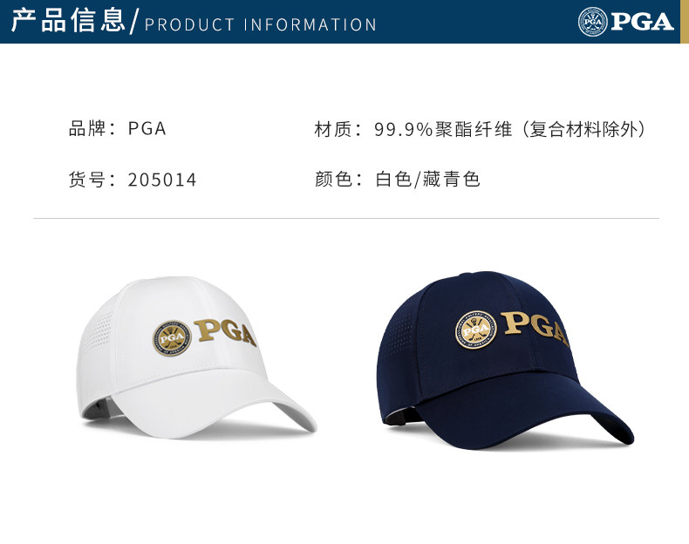This screenshot has width=689, height=544.
Task: Select the brand value PGA text
Action: 147,129
